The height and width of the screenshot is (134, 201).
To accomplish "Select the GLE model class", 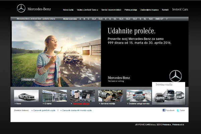I will click(135, 19).
